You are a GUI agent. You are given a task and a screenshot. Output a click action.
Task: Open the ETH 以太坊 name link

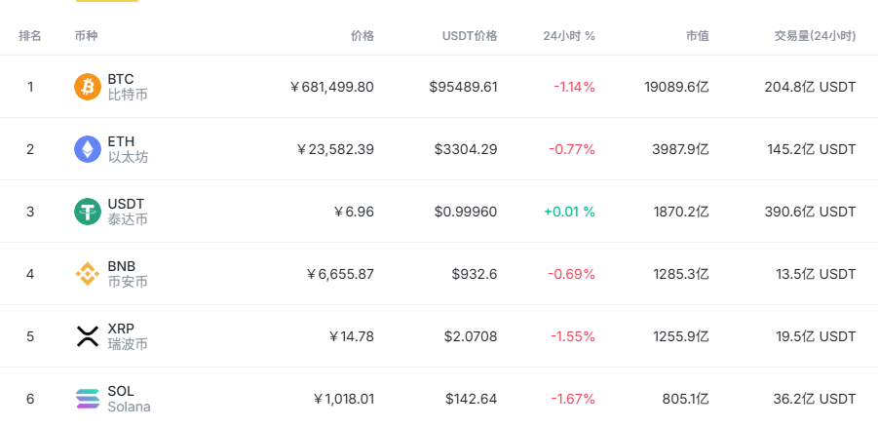128,149
